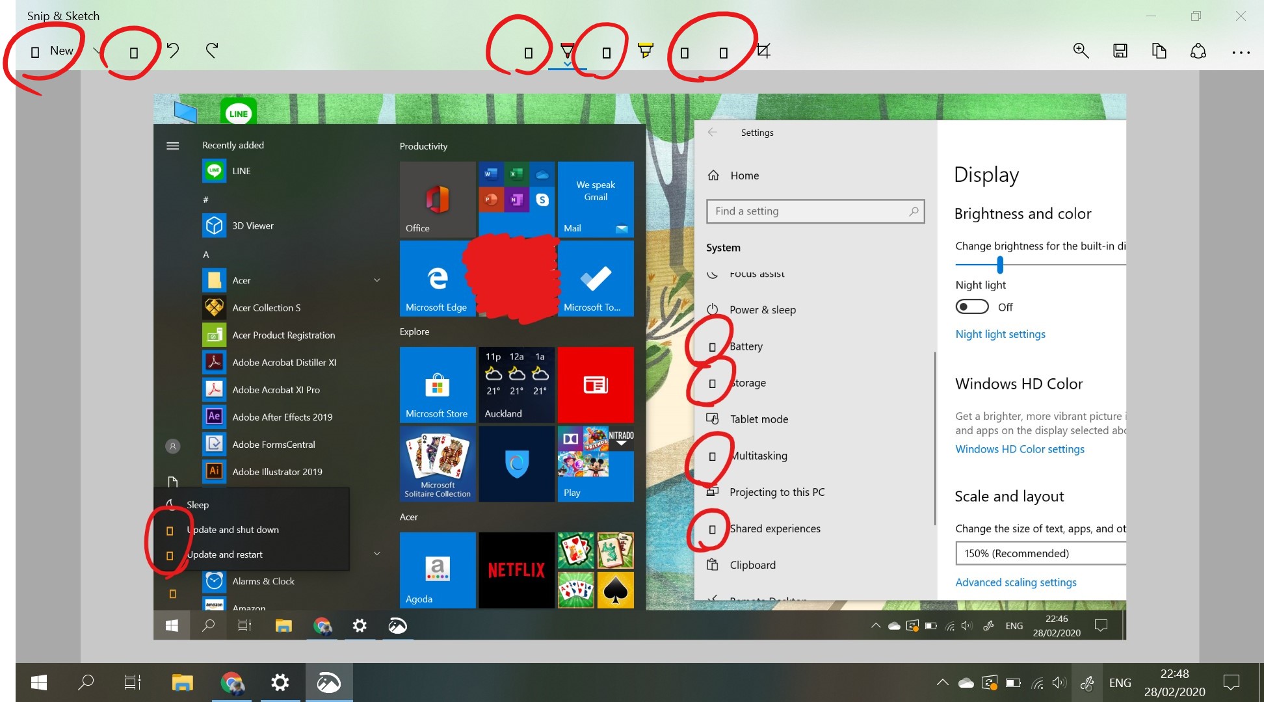The height and width of the screenshot is (702, 1264).
Task: Open the dropdown arrow beside New
Action: pyautogui.click(x=97, y=51)
